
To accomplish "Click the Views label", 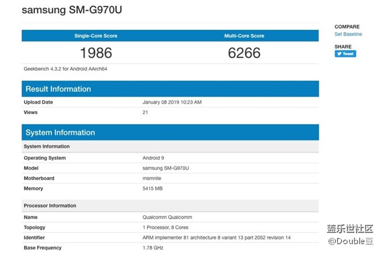I will click(x=30, y=113).
